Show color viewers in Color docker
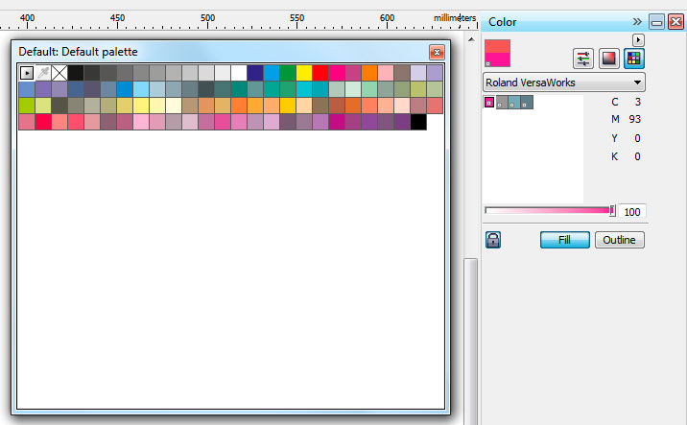The width and height of the screenshot is (687, 425). coord(608,59)
